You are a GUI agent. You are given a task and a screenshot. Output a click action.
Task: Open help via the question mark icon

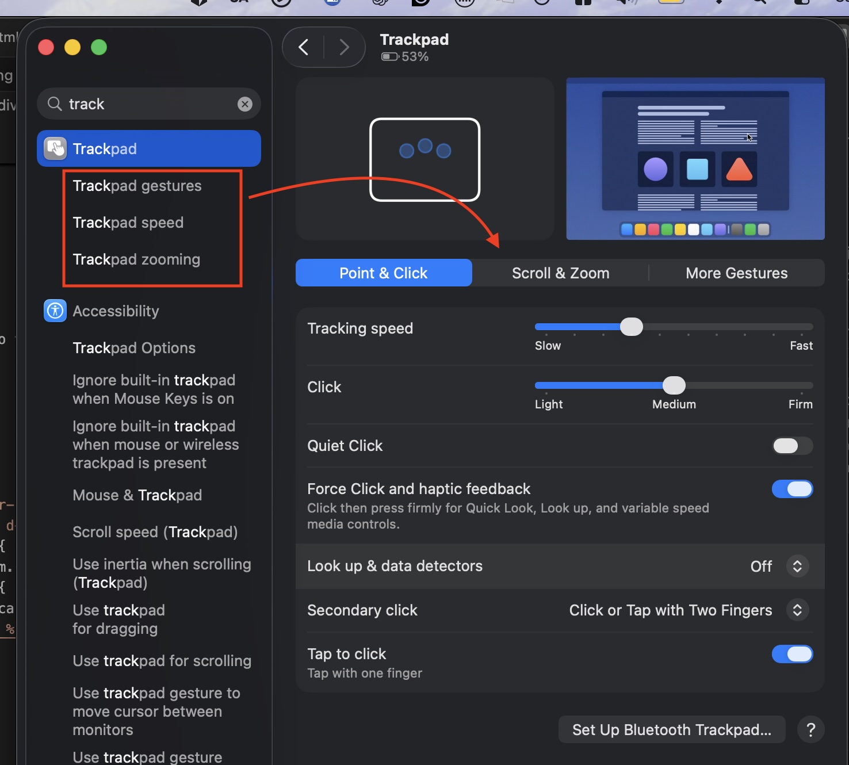(811, 729)
